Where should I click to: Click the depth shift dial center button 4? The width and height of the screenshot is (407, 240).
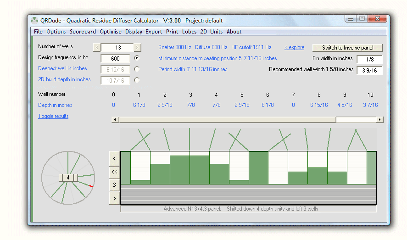coord(68,178)
